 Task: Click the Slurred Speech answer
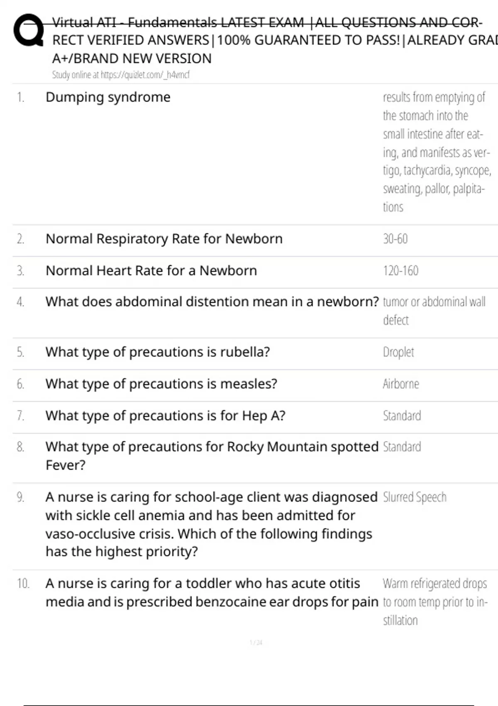(x=415, y=497)
